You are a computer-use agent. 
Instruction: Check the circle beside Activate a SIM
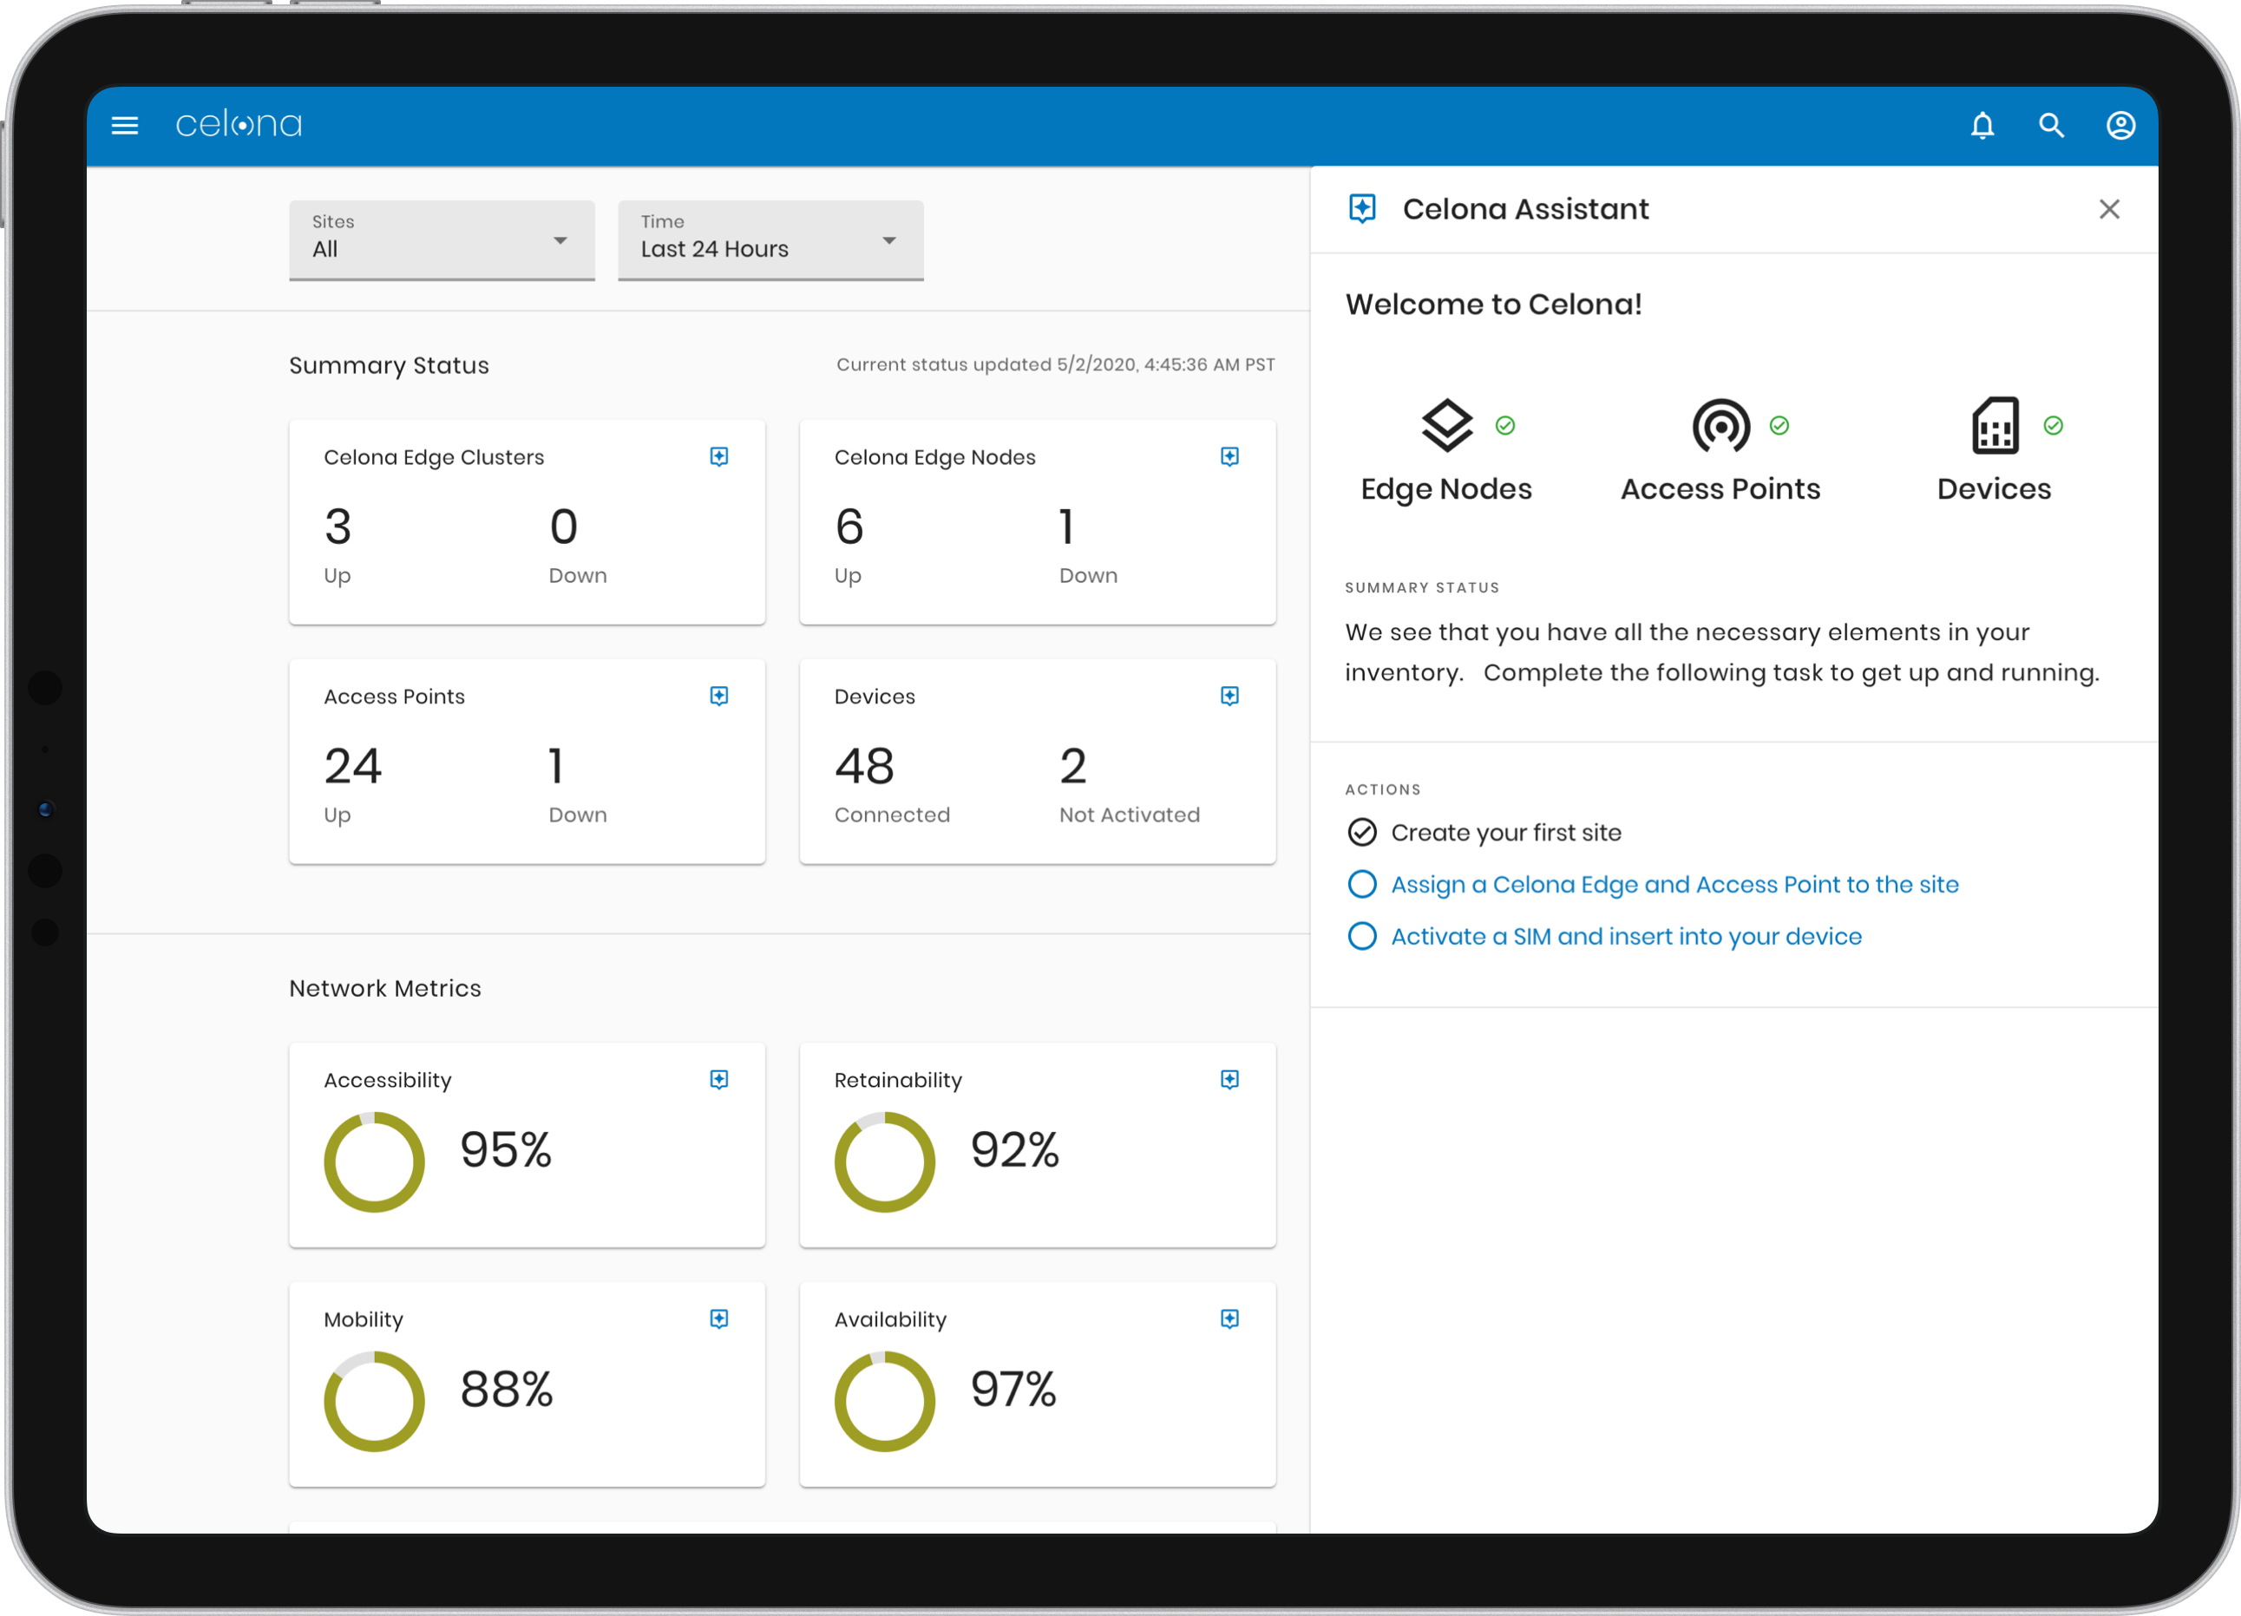(1361, 937)
